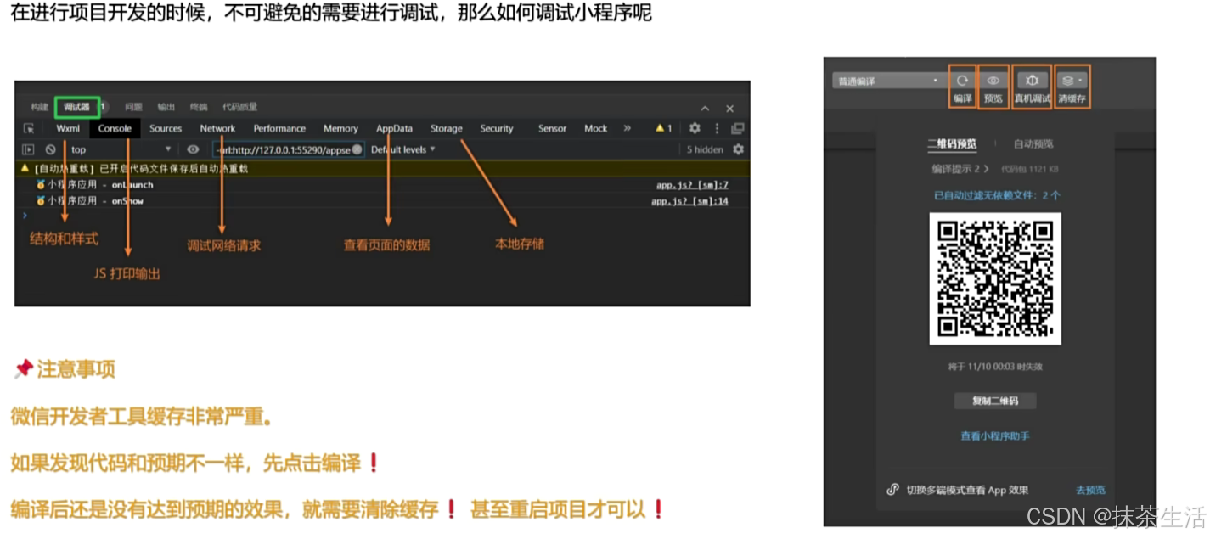Click the 小程序应用 - onLaunch log line
The width and height of the screenshot is (1210, 539).
94,184
